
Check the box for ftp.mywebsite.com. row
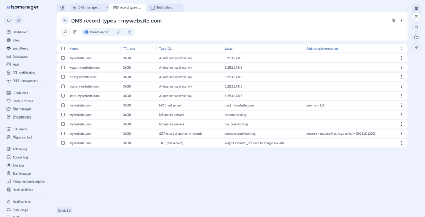tap(63, 77)
